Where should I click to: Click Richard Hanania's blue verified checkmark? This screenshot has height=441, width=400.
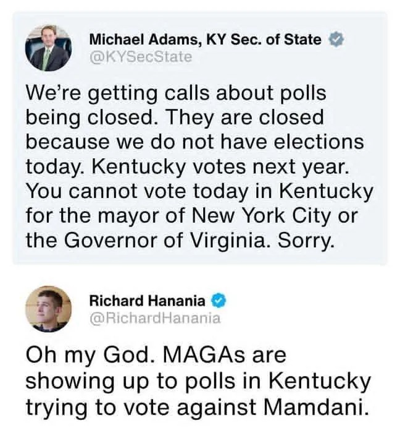coord(218,301)
